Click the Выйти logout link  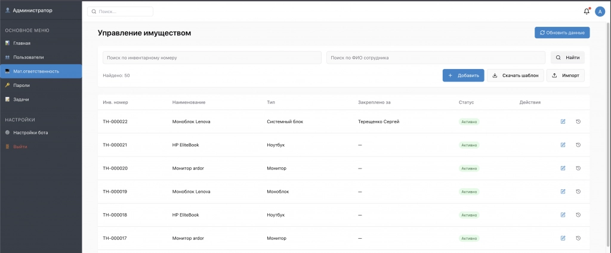tap(20, 146)
